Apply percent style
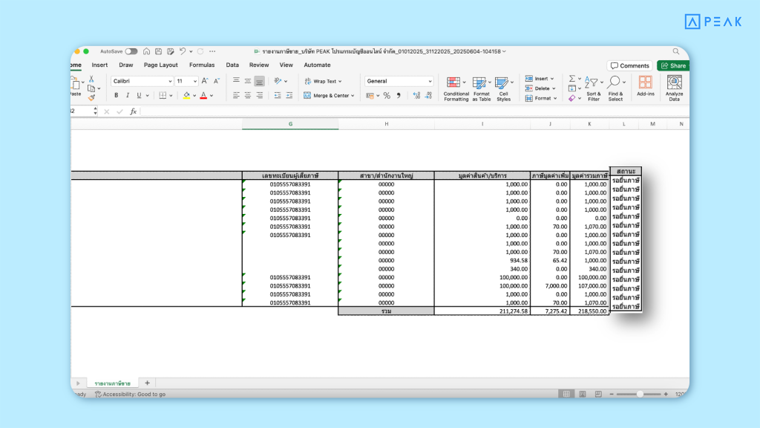This screenshot has width=760, height=428. [387, 96]
